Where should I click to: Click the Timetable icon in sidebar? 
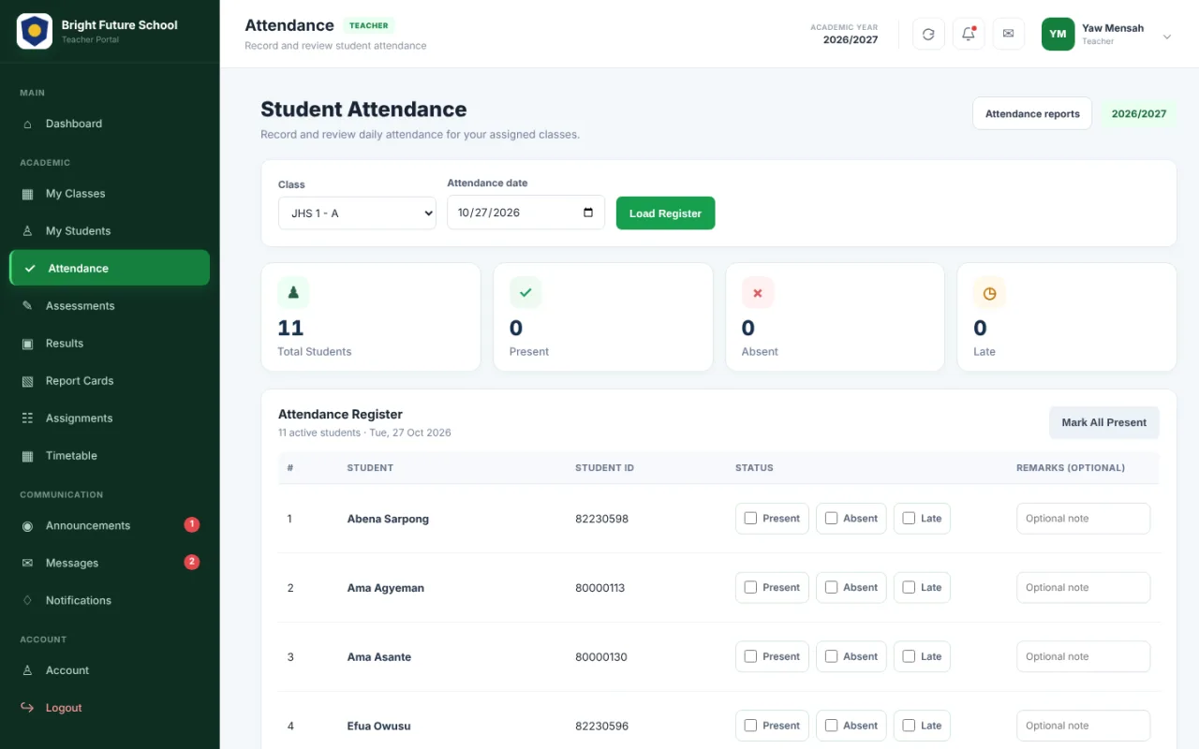tap(27, 456)
